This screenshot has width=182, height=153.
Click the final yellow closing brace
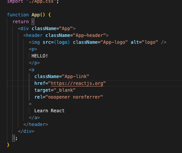[8, 145]
